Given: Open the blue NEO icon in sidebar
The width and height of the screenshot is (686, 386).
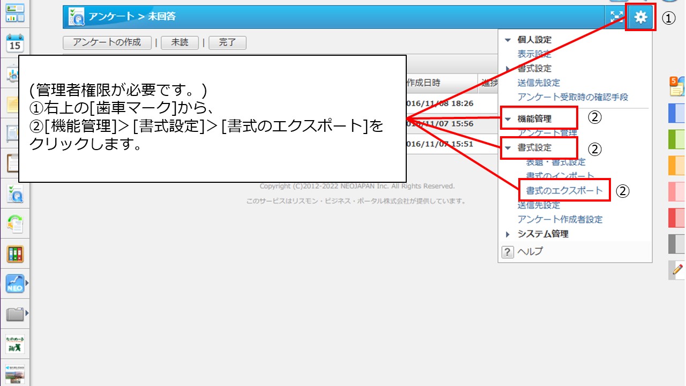Looking at the screenshot, I should [14, 284].
